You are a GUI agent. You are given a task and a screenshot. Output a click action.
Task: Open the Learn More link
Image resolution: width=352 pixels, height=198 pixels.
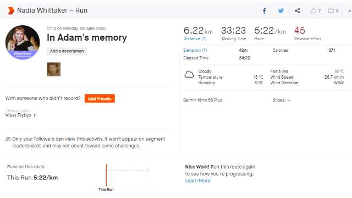click(197, 181)
